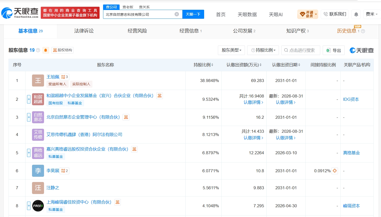
Task: Open shareholder 汪静之 link
Action: 53,188
